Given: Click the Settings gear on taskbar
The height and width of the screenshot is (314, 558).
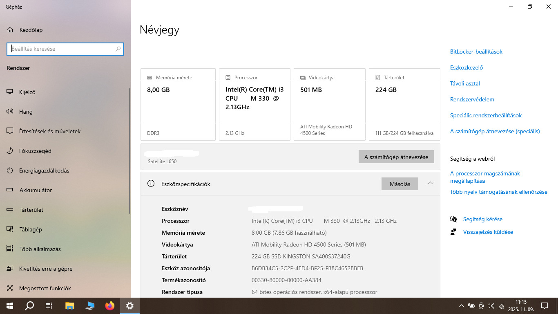Looking at the screenshot, I should click(129, 305).
